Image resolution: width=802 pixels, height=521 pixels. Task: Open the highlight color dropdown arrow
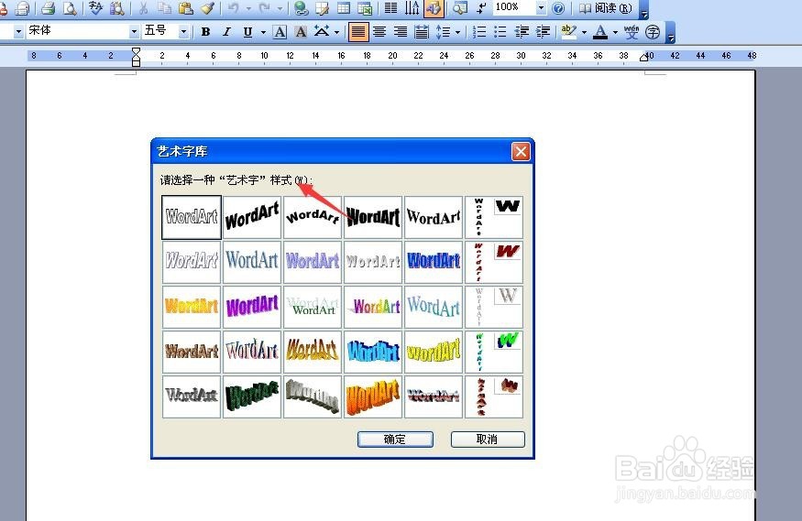click(584, 32)
